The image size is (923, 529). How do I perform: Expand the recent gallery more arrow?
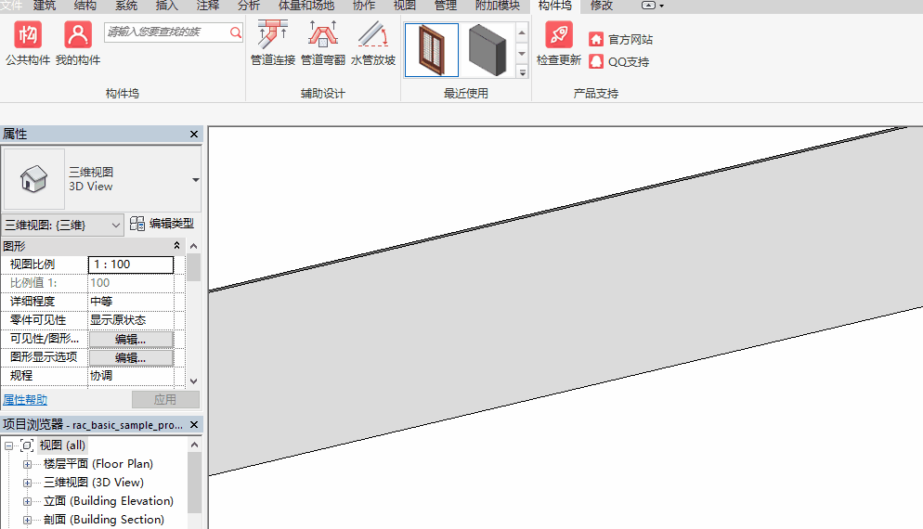(522, 72)
